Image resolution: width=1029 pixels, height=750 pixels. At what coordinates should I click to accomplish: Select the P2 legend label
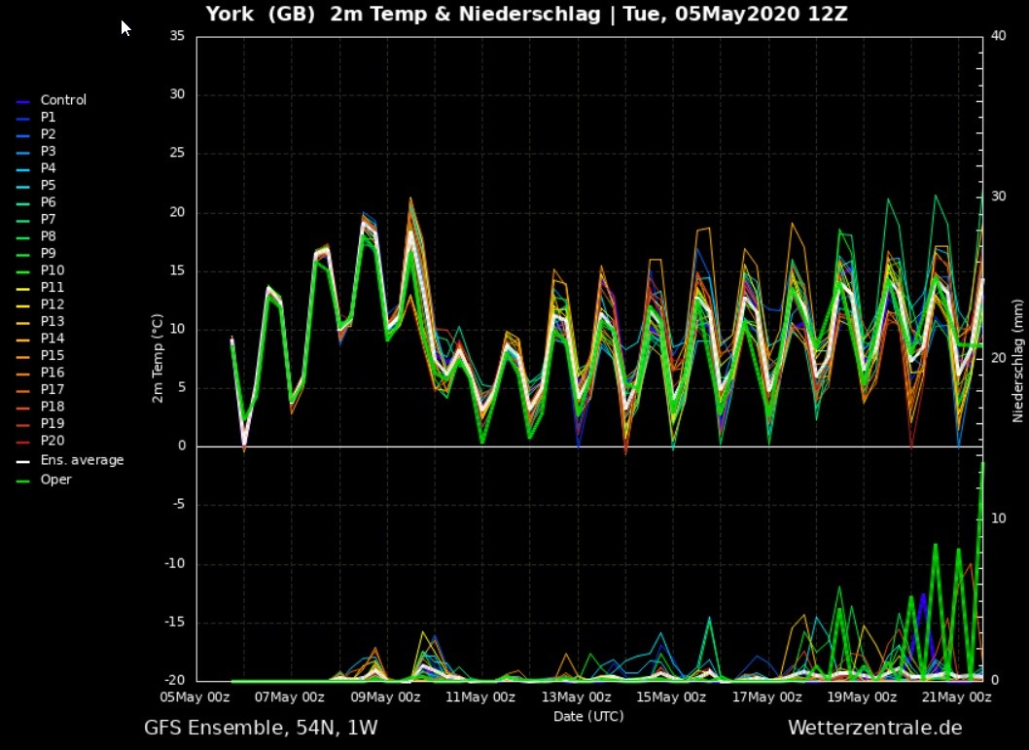48,134
